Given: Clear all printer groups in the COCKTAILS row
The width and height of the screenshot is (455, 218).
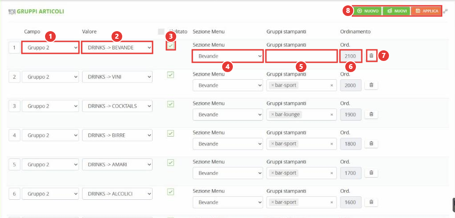Looking at the screenshot, I should (332, 115).
